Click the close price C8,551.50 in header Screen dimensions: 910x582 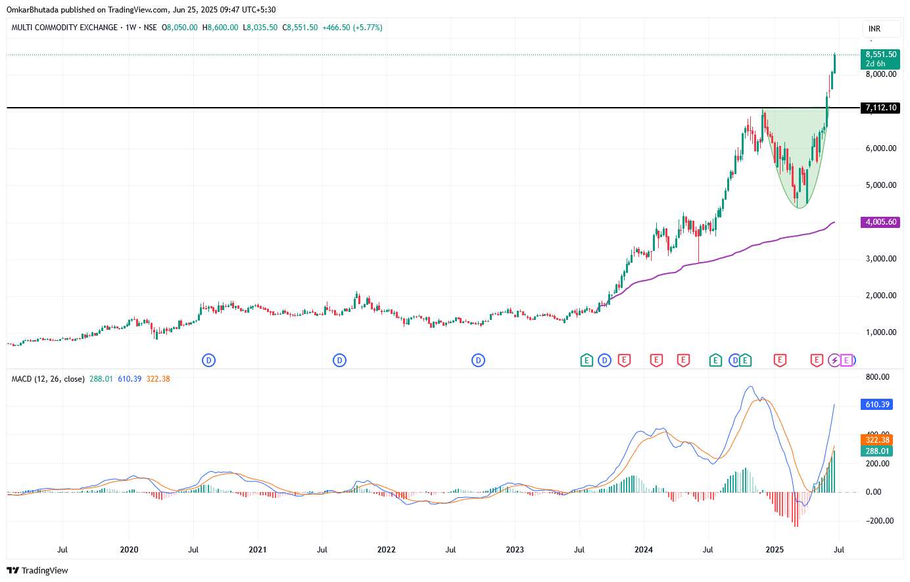pos(300,28)
